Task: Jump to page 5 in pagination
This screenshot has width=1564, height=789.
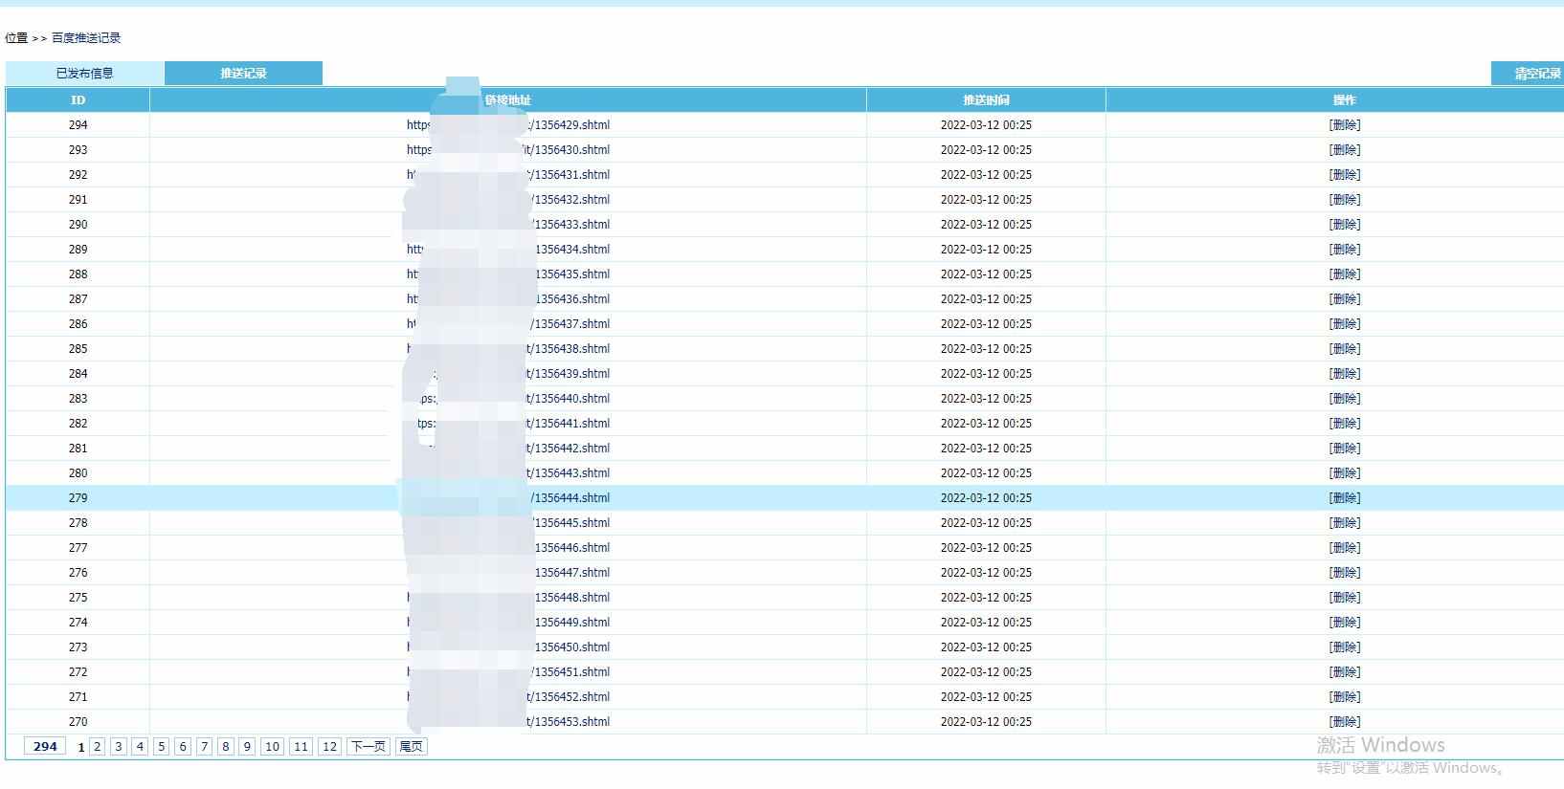Action: (161, 747)
